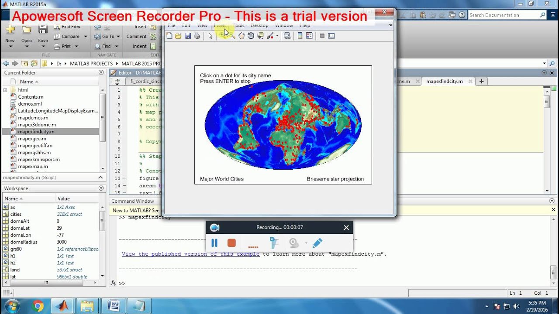Expand the html folder tree node
Viewport: 559px width, 314px height.
5,90
